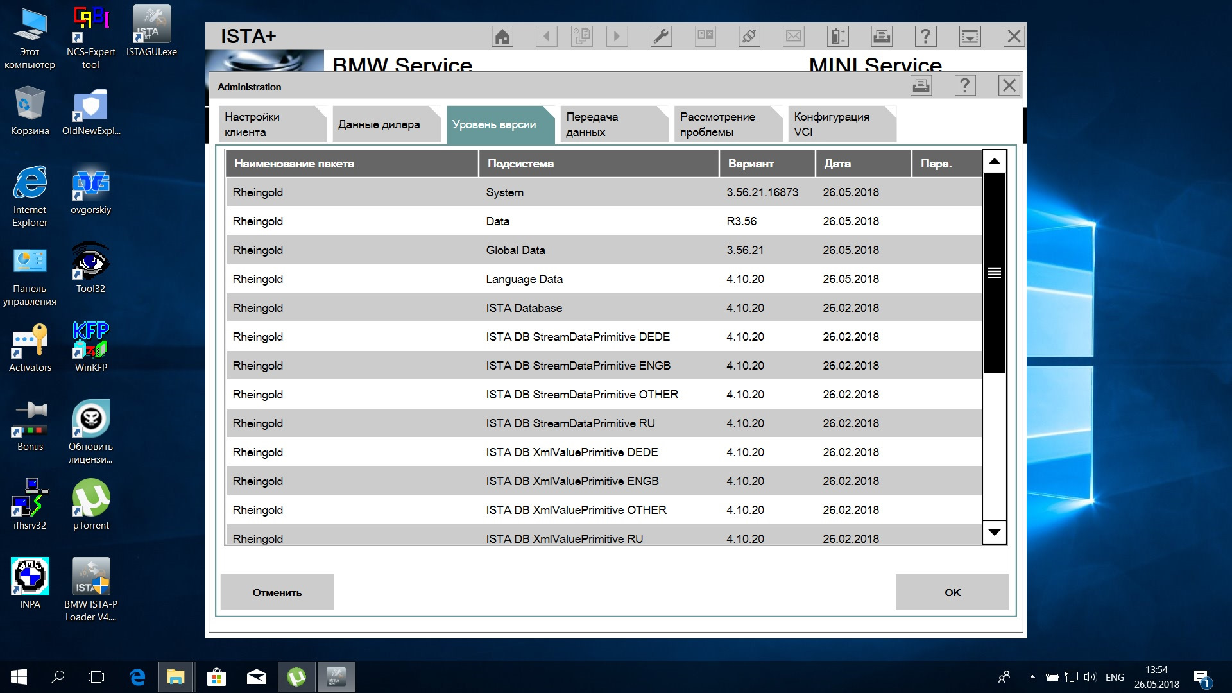Select ifhsrv32 desktop icon

(x=30, y=504)
